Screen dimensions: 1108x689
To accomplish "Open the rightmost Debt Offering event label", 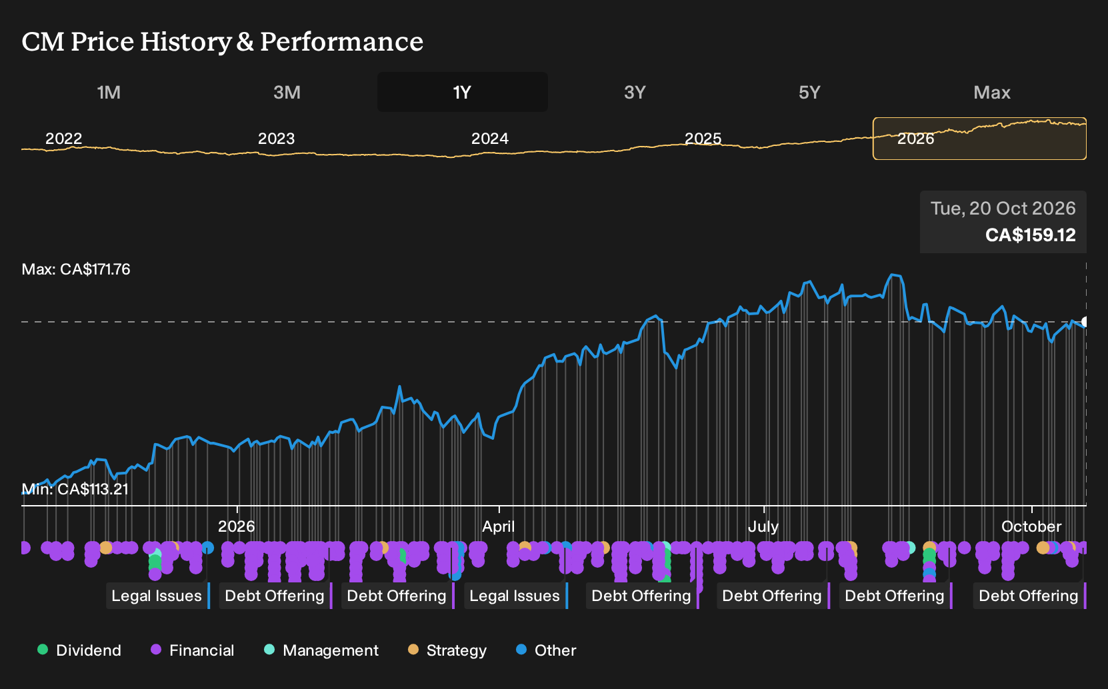I will click(1029, 596).
